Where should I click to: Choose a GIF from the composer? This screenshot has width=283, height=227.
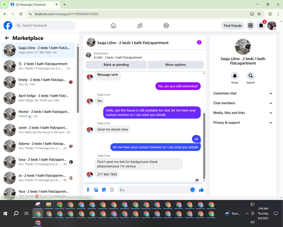[x=112, y=190]
